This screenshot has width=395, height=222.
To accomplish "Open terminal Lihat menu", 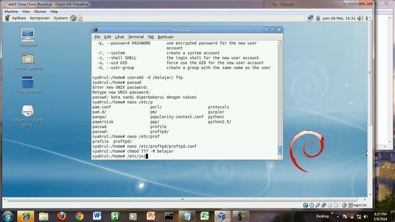I will tap(119, 37).
